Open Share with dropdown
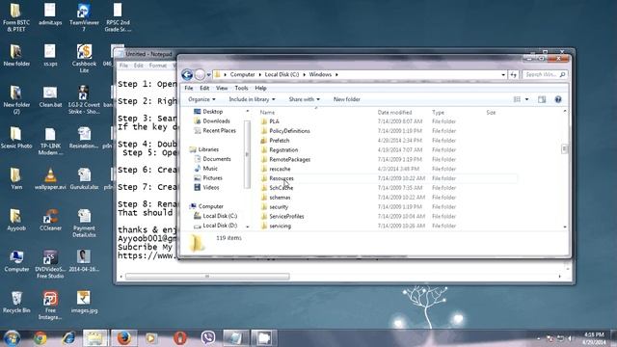Image resolution: width=617 pixels, height=347 pixels. pyautogui.click(x=305, y=99)
